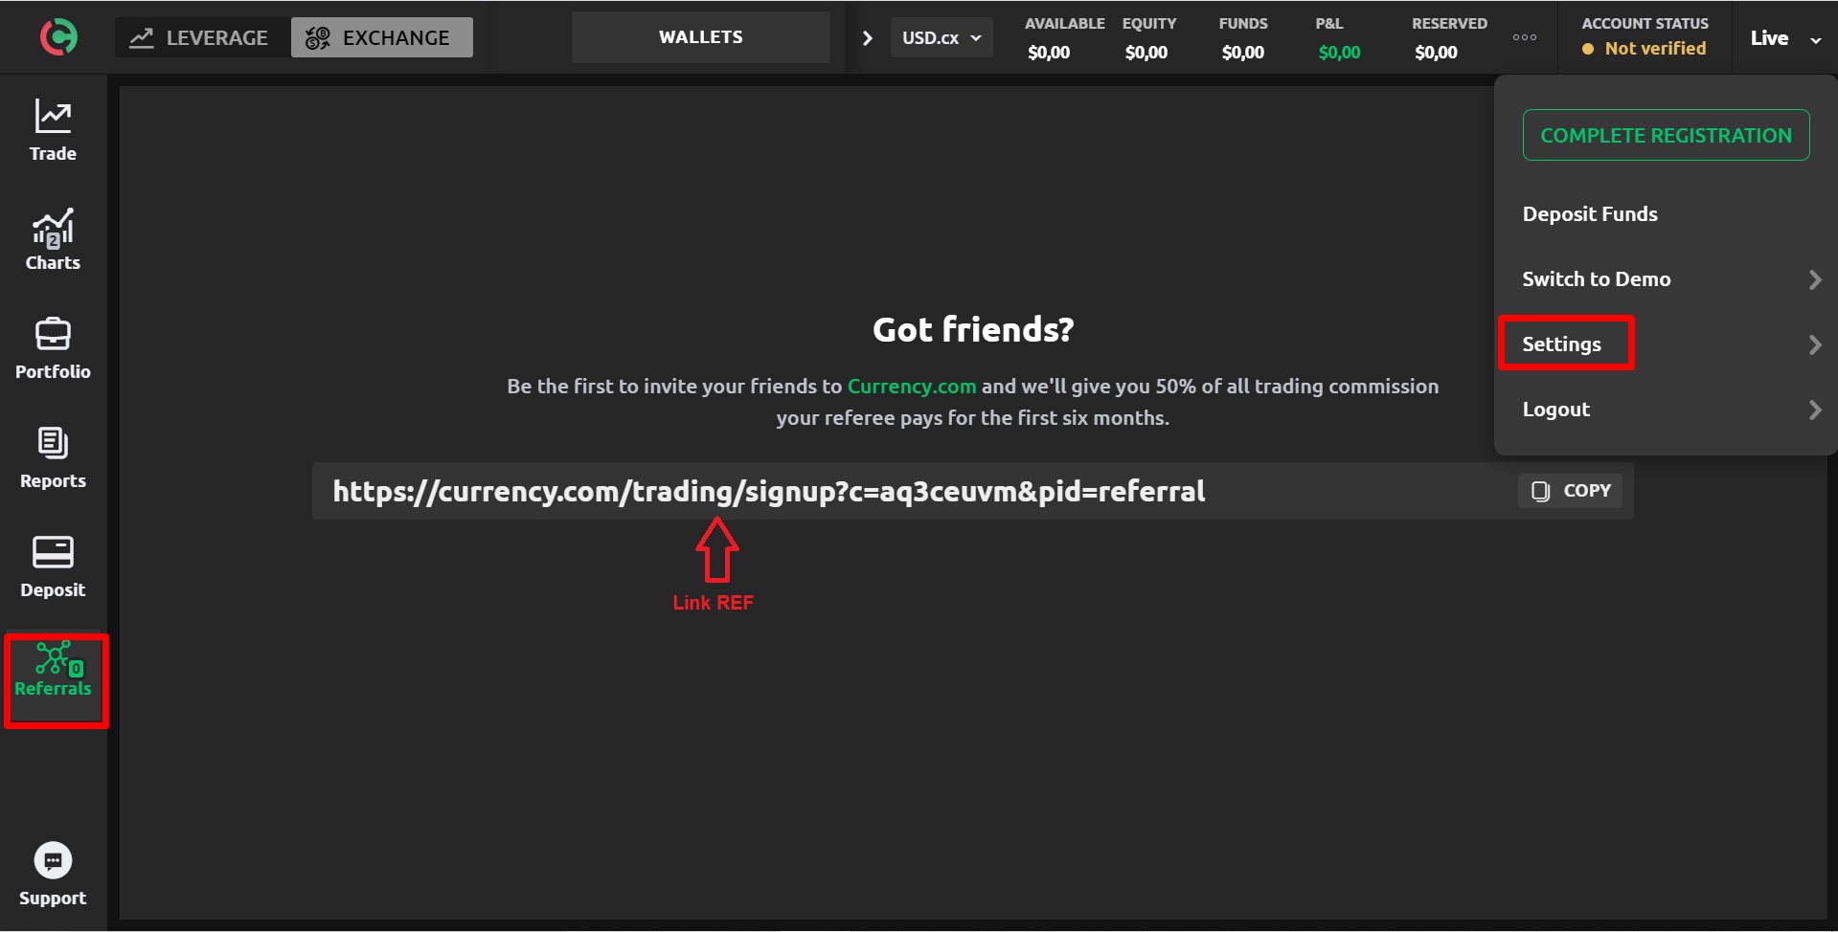The width and height of the screenshot is (1838, 932).
Task: Click the Currency.com logo icon
Action: coord(58,37)
